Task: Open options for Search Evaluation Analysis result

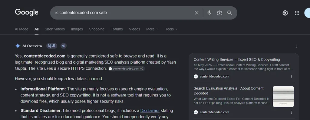Action: click(292, 112)
